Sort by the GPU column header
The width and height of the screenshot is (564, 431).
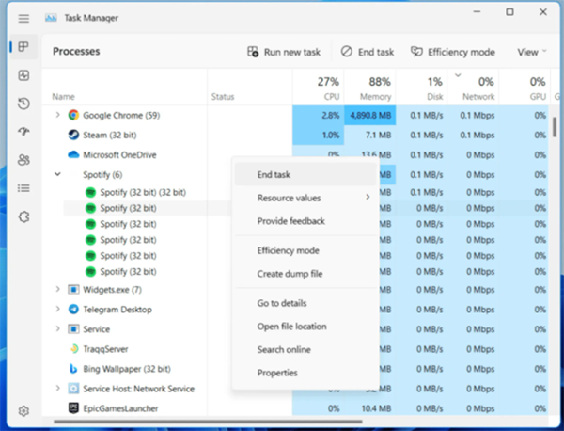[525, 88]
